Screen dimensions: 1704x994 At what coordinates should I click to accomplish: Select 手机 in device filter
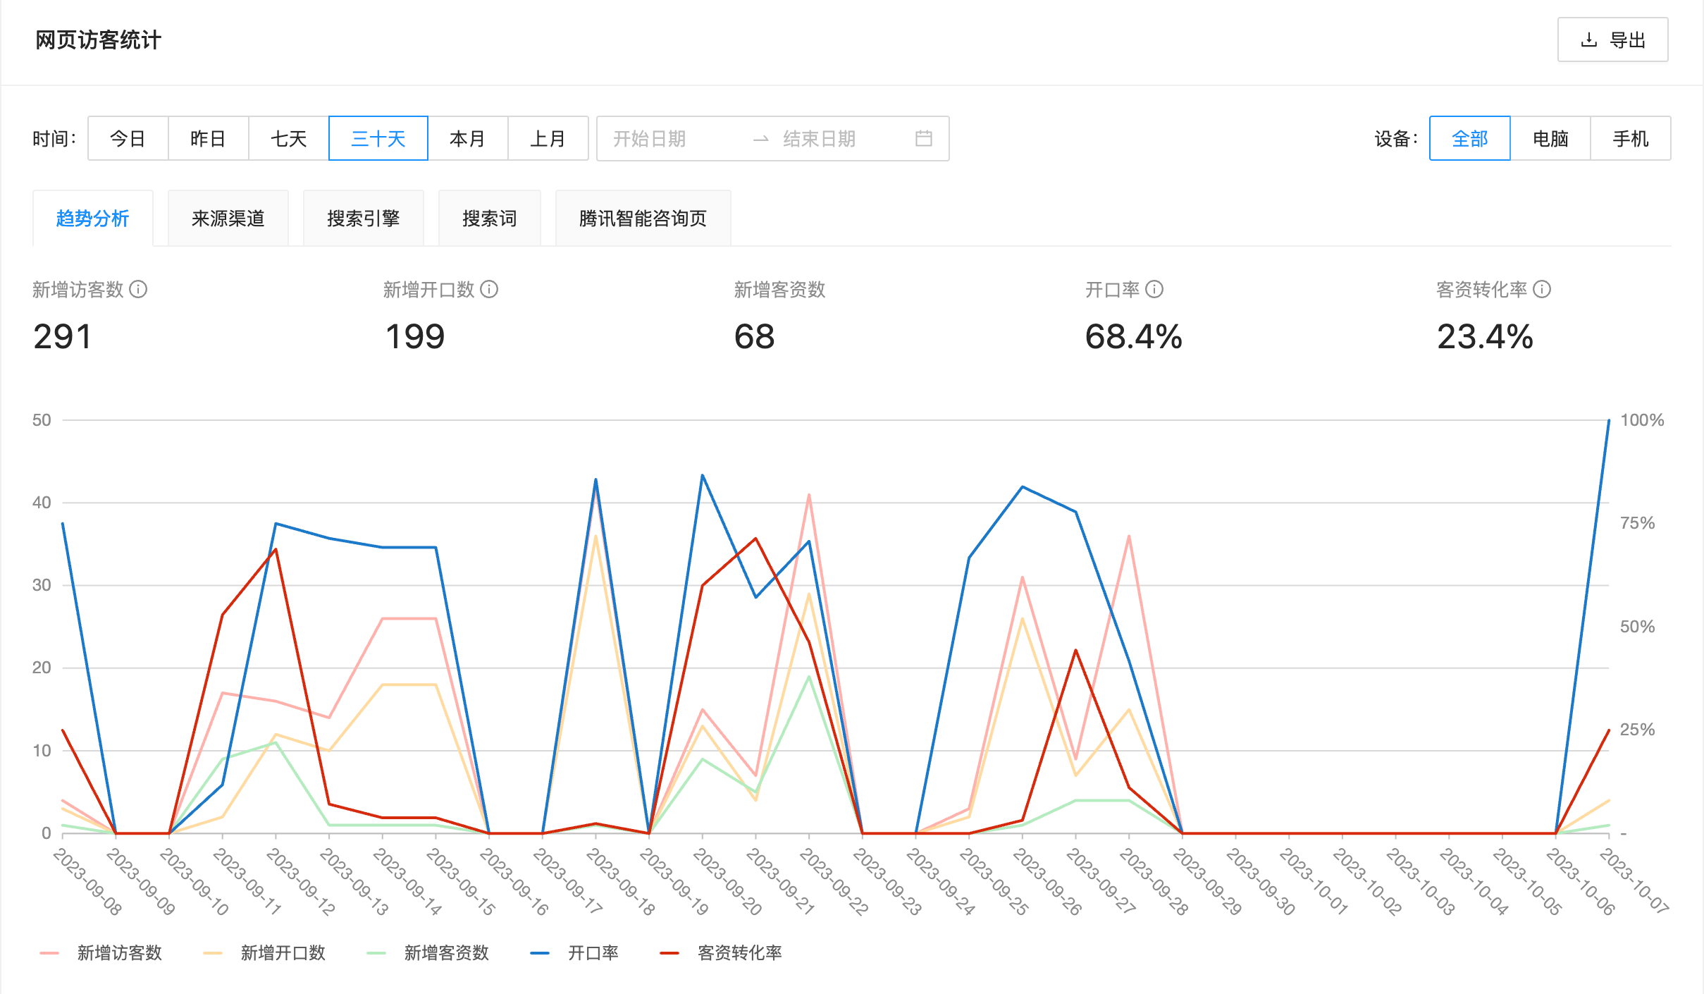1630,138
